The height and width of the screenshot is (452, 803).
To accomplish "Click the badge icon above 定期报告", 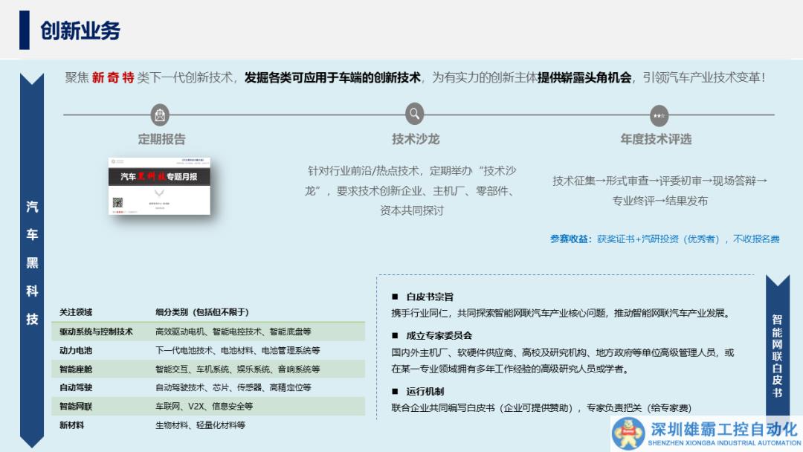I will (160, 115).
